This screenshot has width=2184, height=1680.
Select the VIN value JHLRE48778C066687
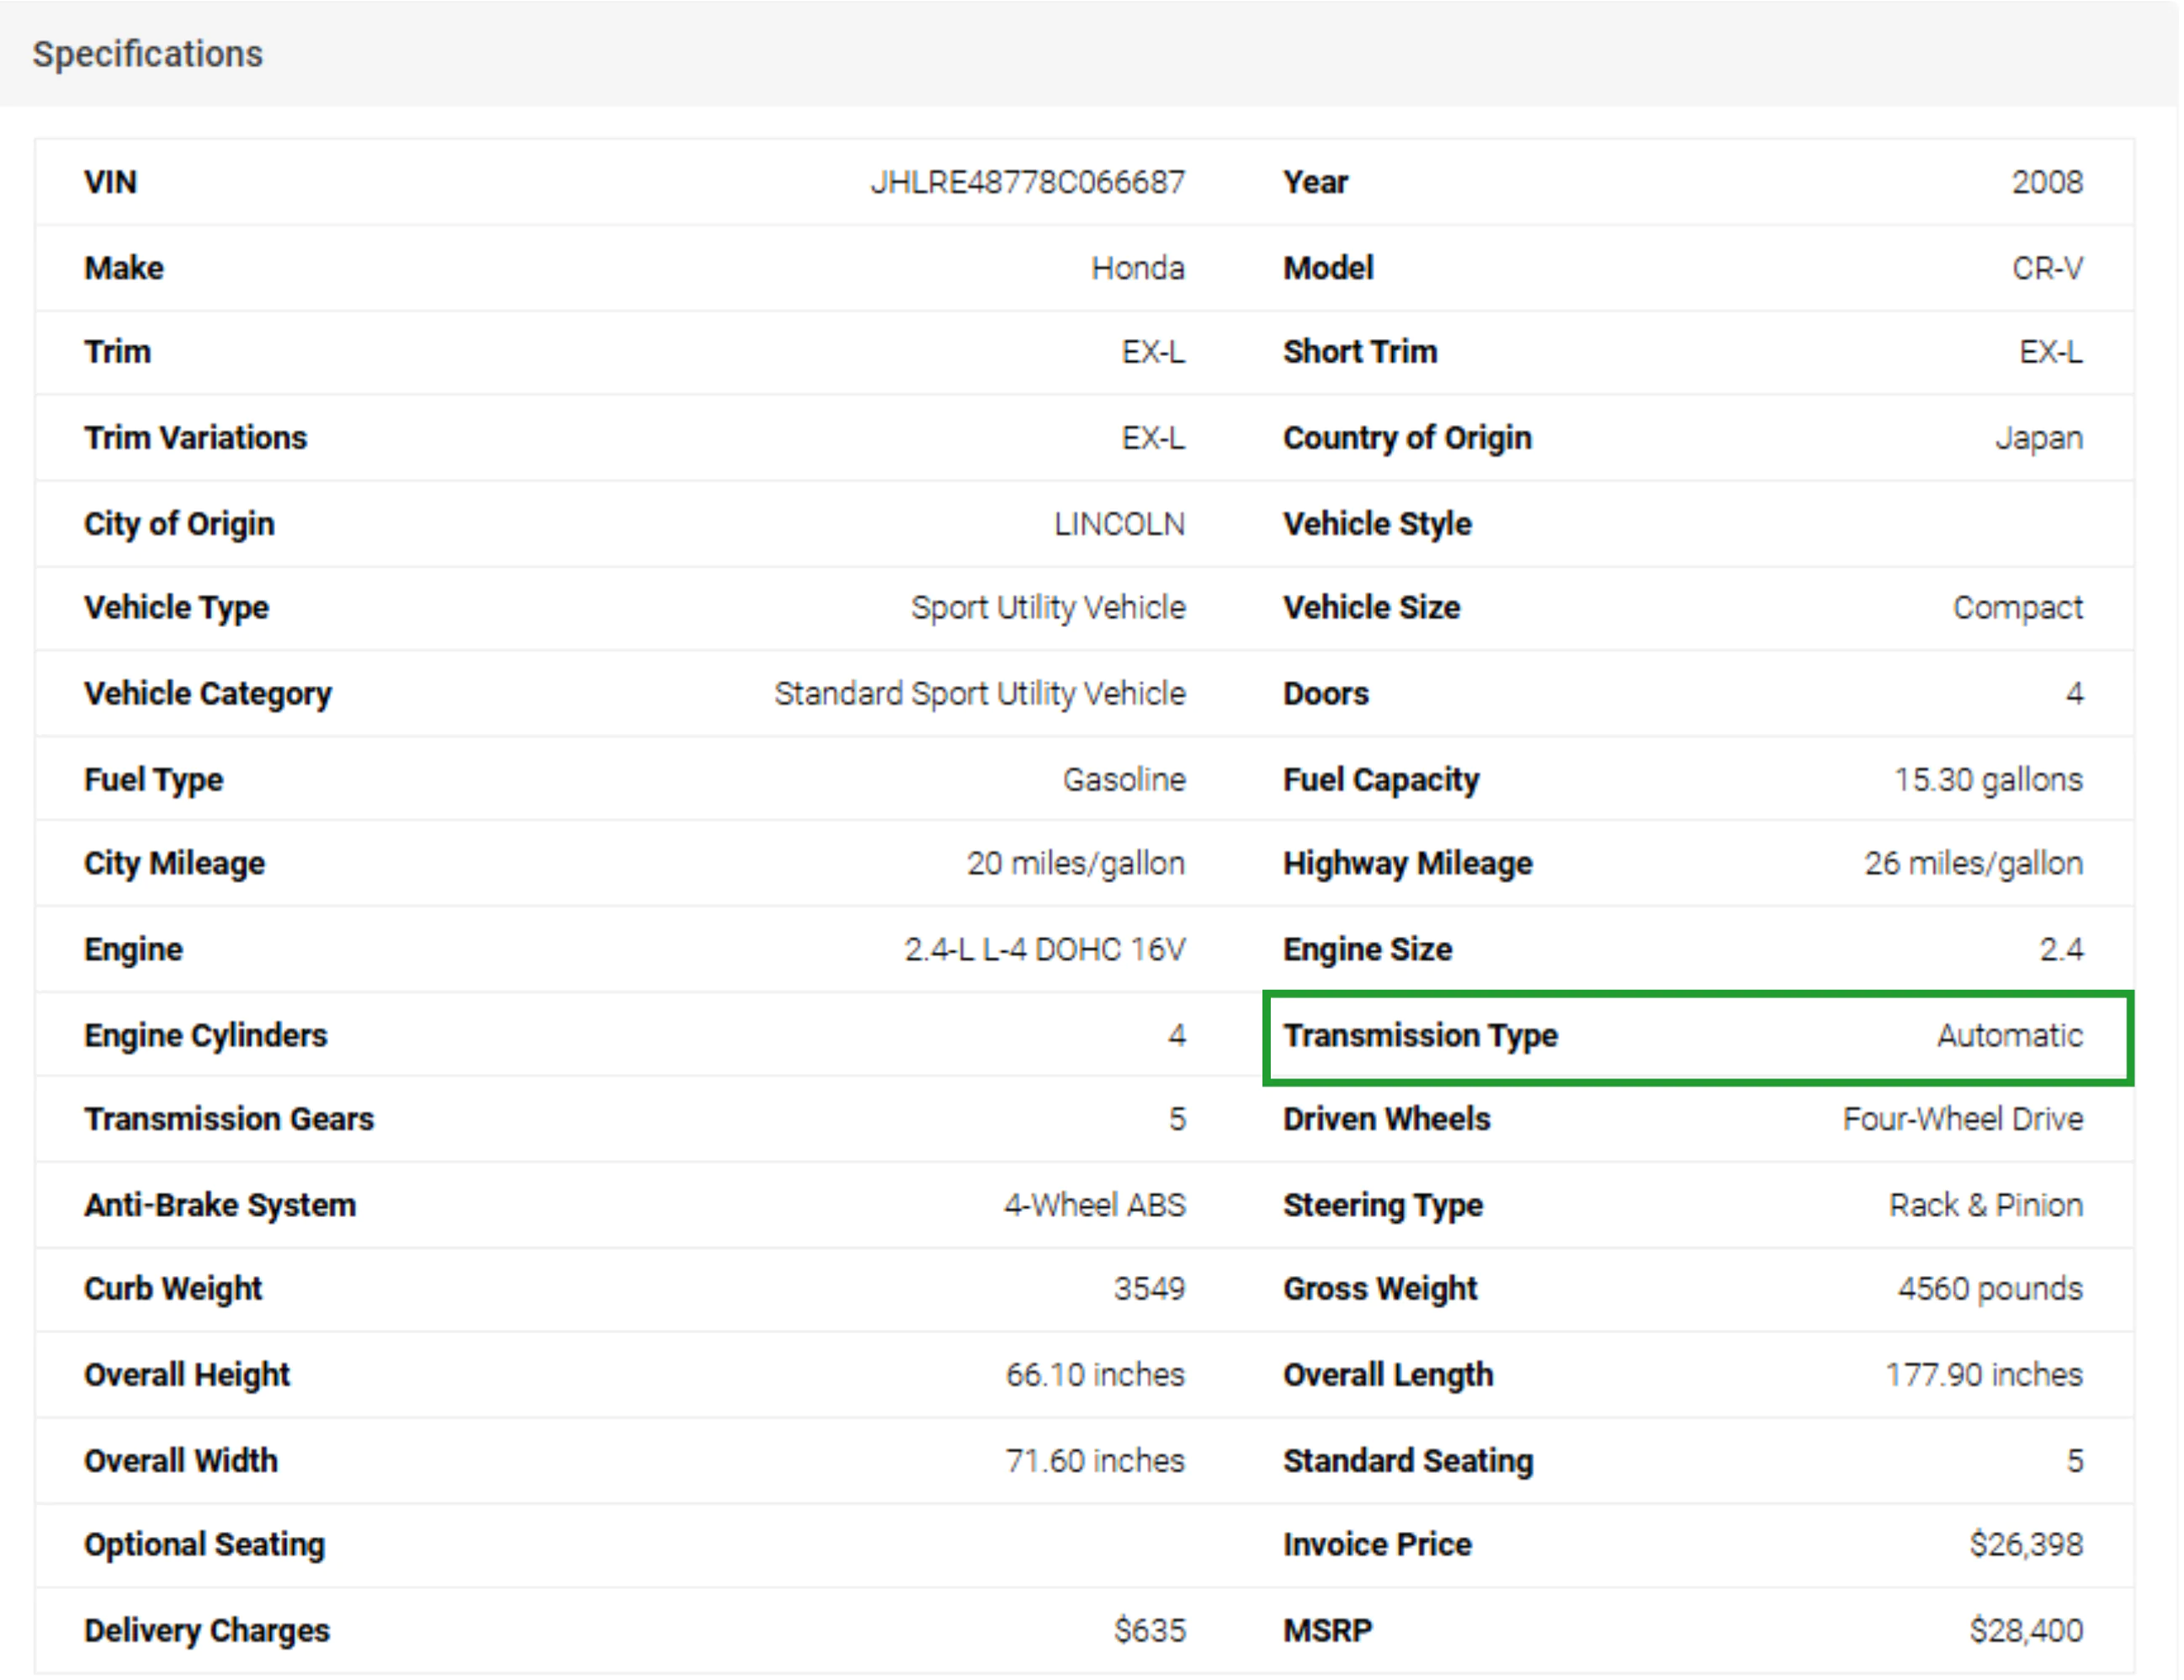[x=1029, y=181]
